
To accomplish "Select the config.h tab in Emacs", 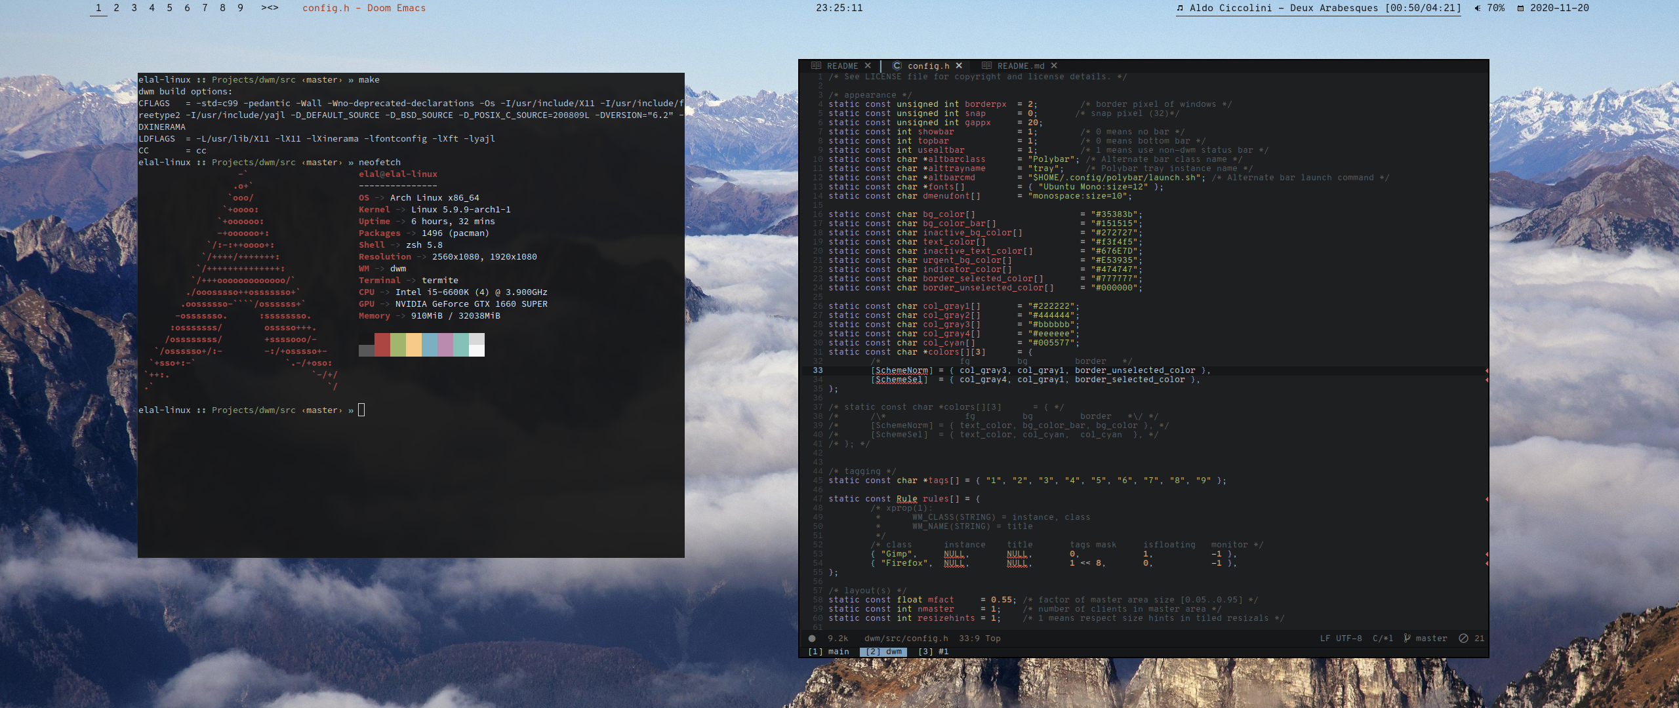I will coord(928,66).
